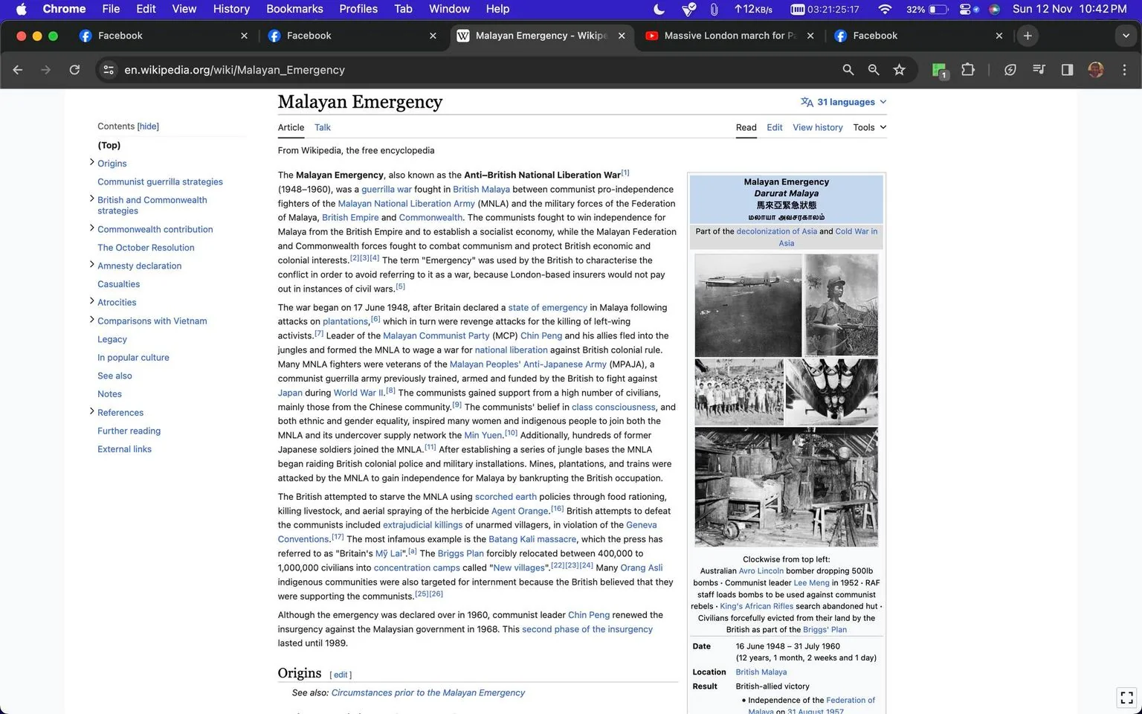Open Chrome three-dot menu

click(x=1124, y=70)
